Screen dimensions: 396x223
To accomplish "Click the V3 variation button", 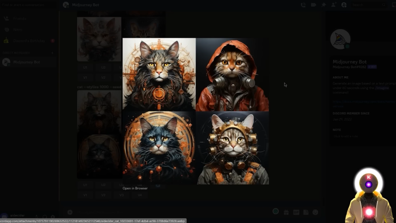I will 121,195.
